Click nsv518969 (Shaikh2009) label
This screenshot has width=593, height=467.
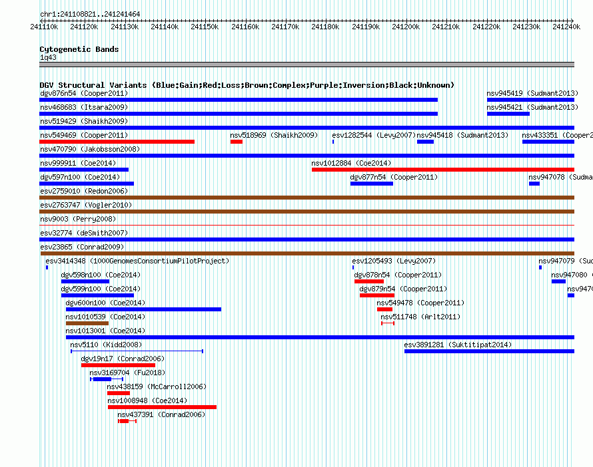[274, 135]
